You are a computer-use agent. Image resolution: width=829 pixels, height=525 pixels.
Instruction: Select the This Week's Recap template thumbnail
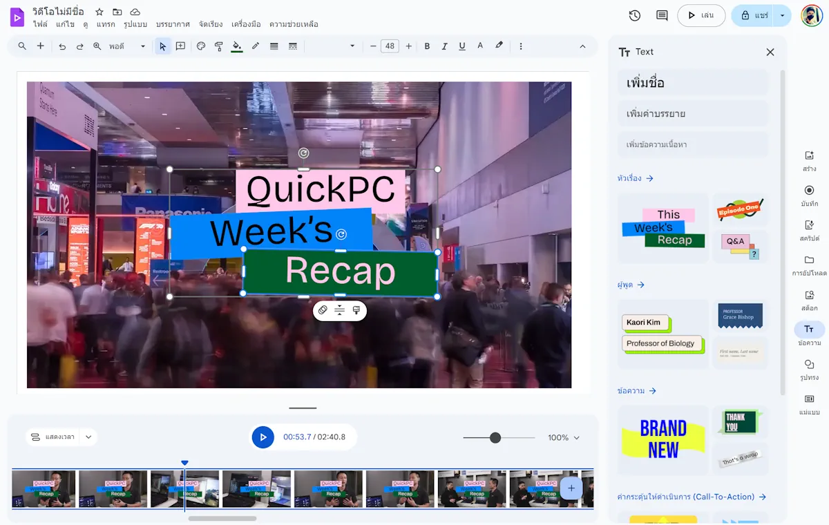click(x=663, y=227)
